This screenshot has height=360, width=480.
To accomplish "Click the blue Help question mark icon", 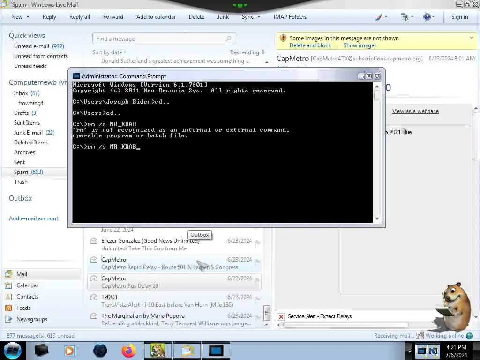I will coord(427,17).
